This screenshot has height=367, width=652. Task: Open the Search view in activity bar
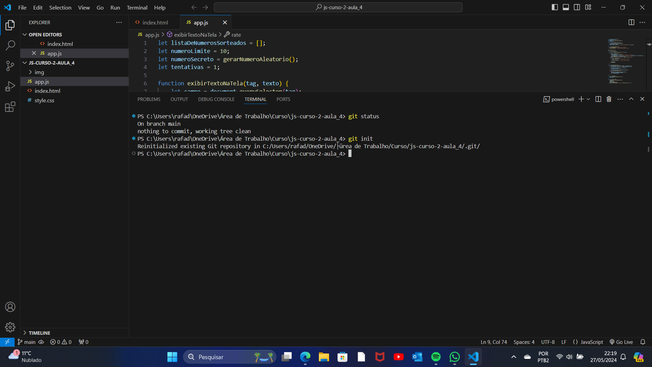coord(10,45)
